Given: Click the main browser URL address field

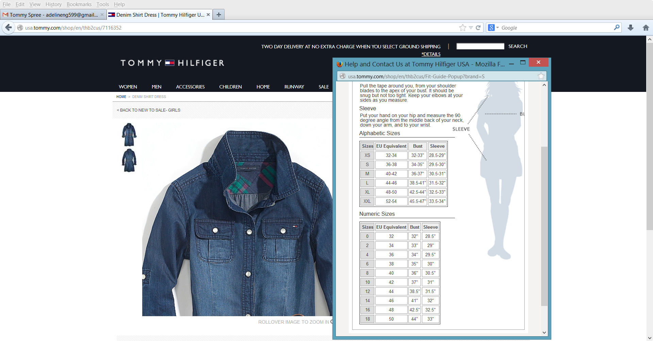Looking at the screenshot, I should [238, 28].
